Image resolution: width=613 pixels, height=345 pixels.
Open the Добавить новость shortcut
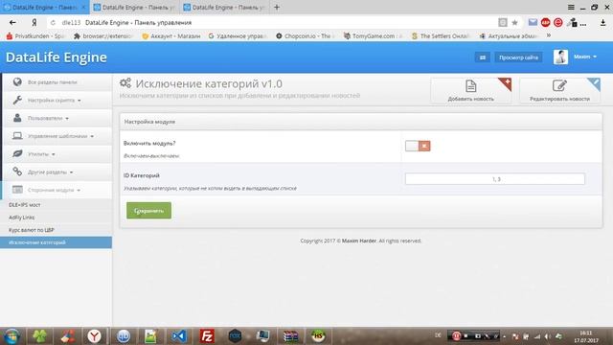(x=470, y=90)
